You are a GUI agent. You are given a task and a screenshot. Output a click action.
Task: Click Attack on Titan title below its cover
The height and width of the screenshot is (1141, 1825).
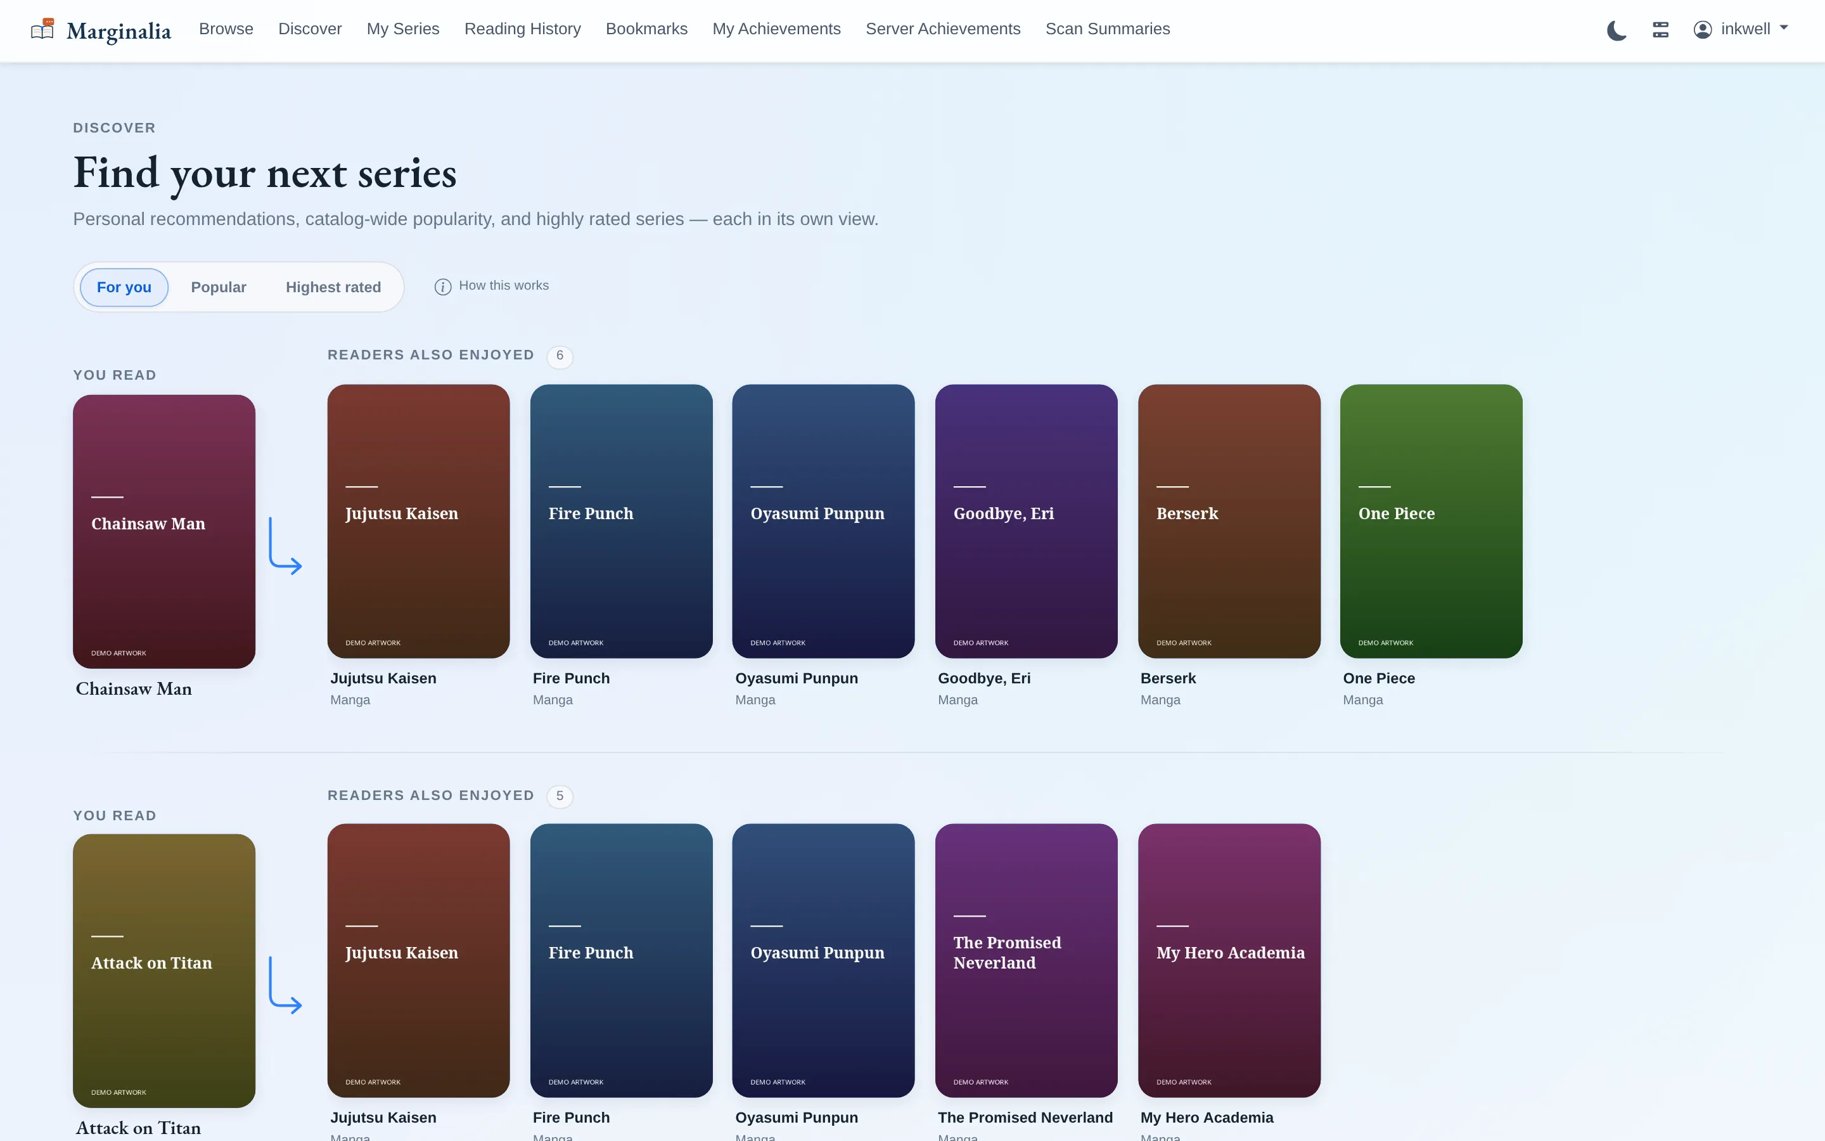[x=138, y=1128]
